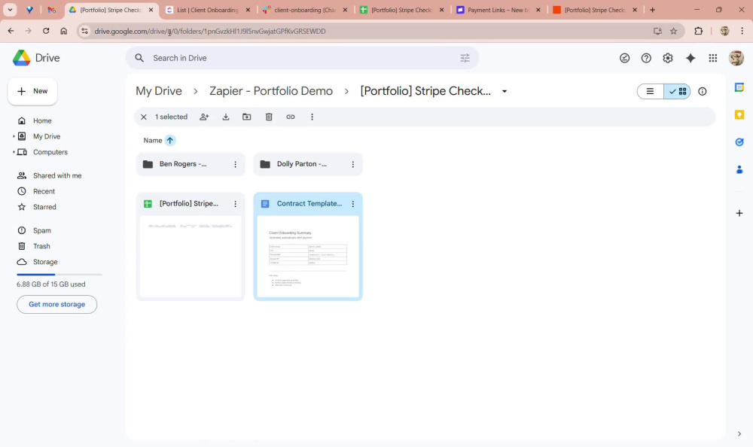Open more options for Dolly Parton folder
753x447 pixels.
point(353,164)
